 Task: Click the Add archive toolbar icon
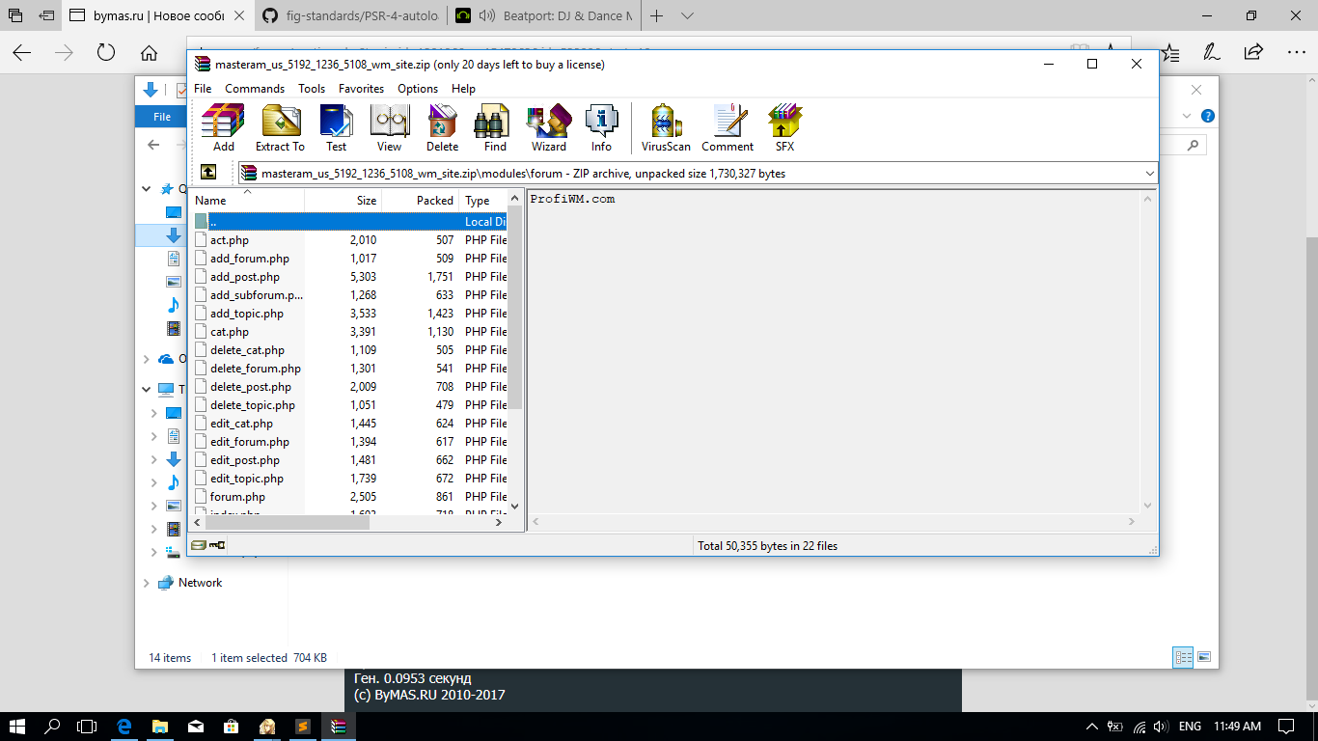click(x=223, y=127)
